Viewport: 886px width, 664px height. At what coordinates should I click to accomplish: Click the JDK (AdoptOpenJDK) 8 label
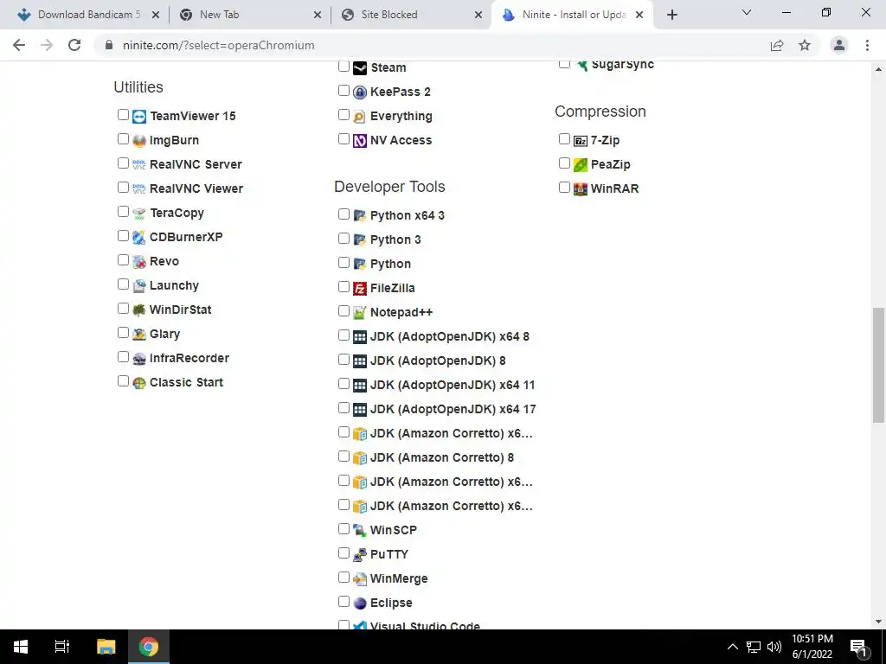tap(438, 361)
